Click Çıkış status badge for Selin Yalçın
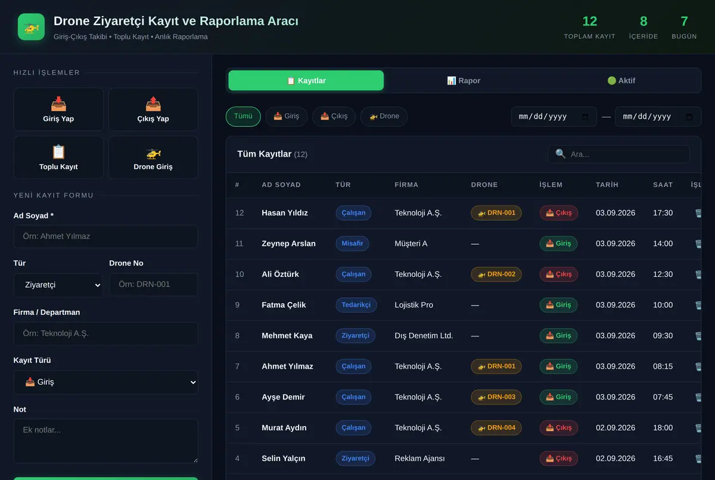This screenshot has height=480, width=715. tap(559, 459)
